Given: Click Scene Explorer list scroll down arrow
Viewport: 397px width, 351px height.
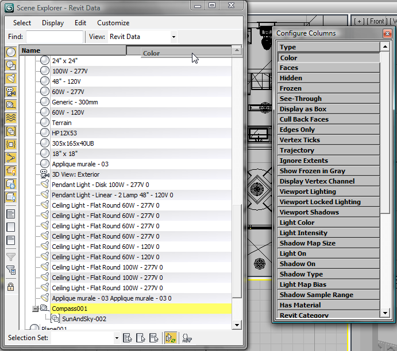Looking at the screenshot, I should click(x=237, y=325).
